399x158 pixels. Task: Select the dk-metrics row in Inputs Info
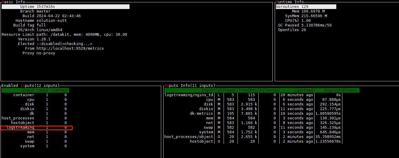click(201, 114)
